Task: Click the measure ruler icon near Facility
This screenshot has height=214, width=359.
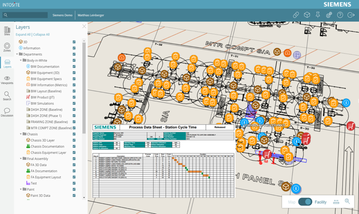Action: pos(336,202)
